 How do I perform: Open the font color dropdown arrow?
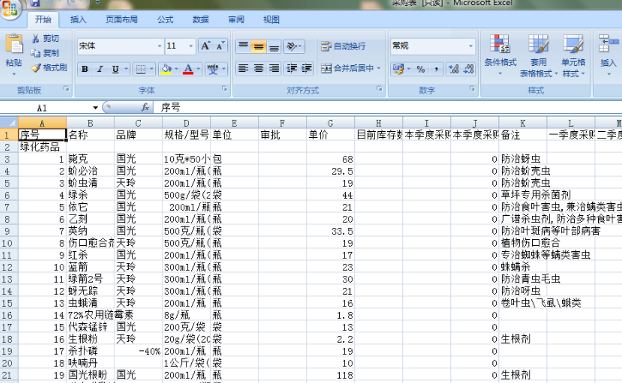pyautogui.click(x=199, y=69)
